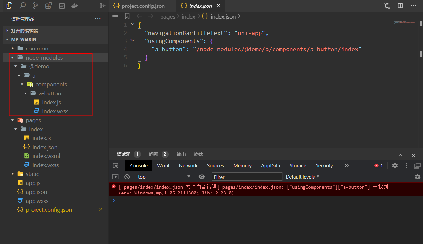Collapse the MP-WEIXIN project section

[56, 39]
